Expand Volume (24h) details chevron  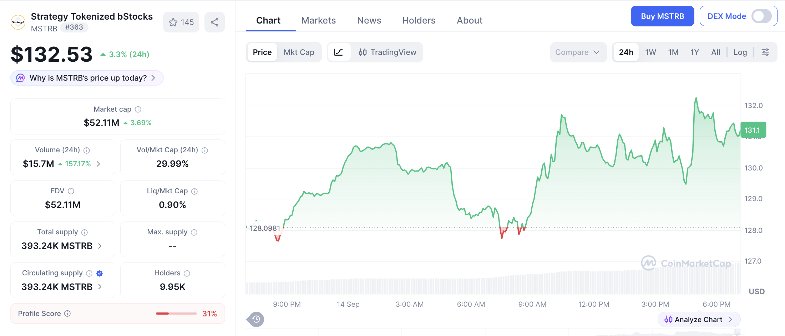(98, 164)
